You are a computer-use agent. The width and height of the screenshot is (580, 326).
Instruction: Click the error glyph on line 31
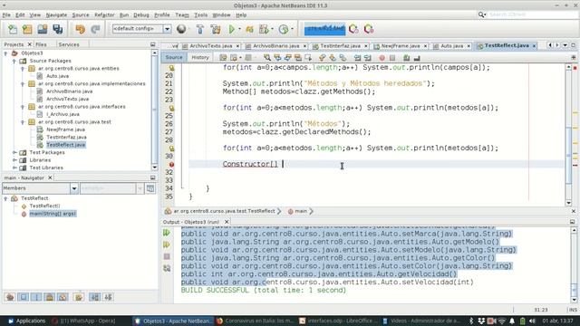point(171,165)
